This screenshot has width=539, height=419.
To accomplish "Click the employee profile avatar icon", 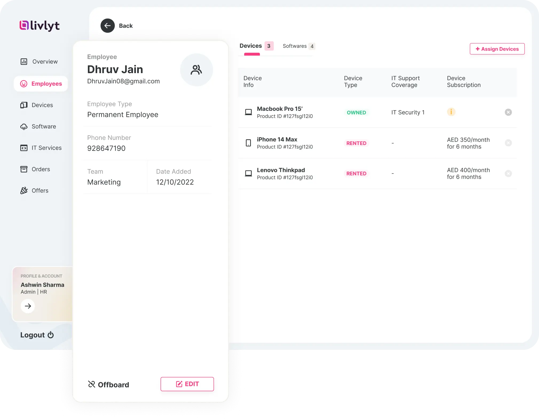I will click(x=196, y=70).
